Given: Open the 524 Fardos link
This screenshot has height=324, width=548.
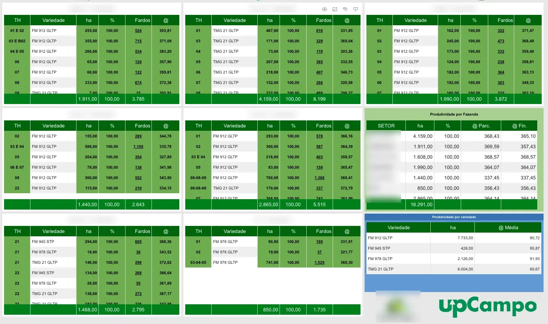Looking at the screenshot, I should click(x=138, y=31).
